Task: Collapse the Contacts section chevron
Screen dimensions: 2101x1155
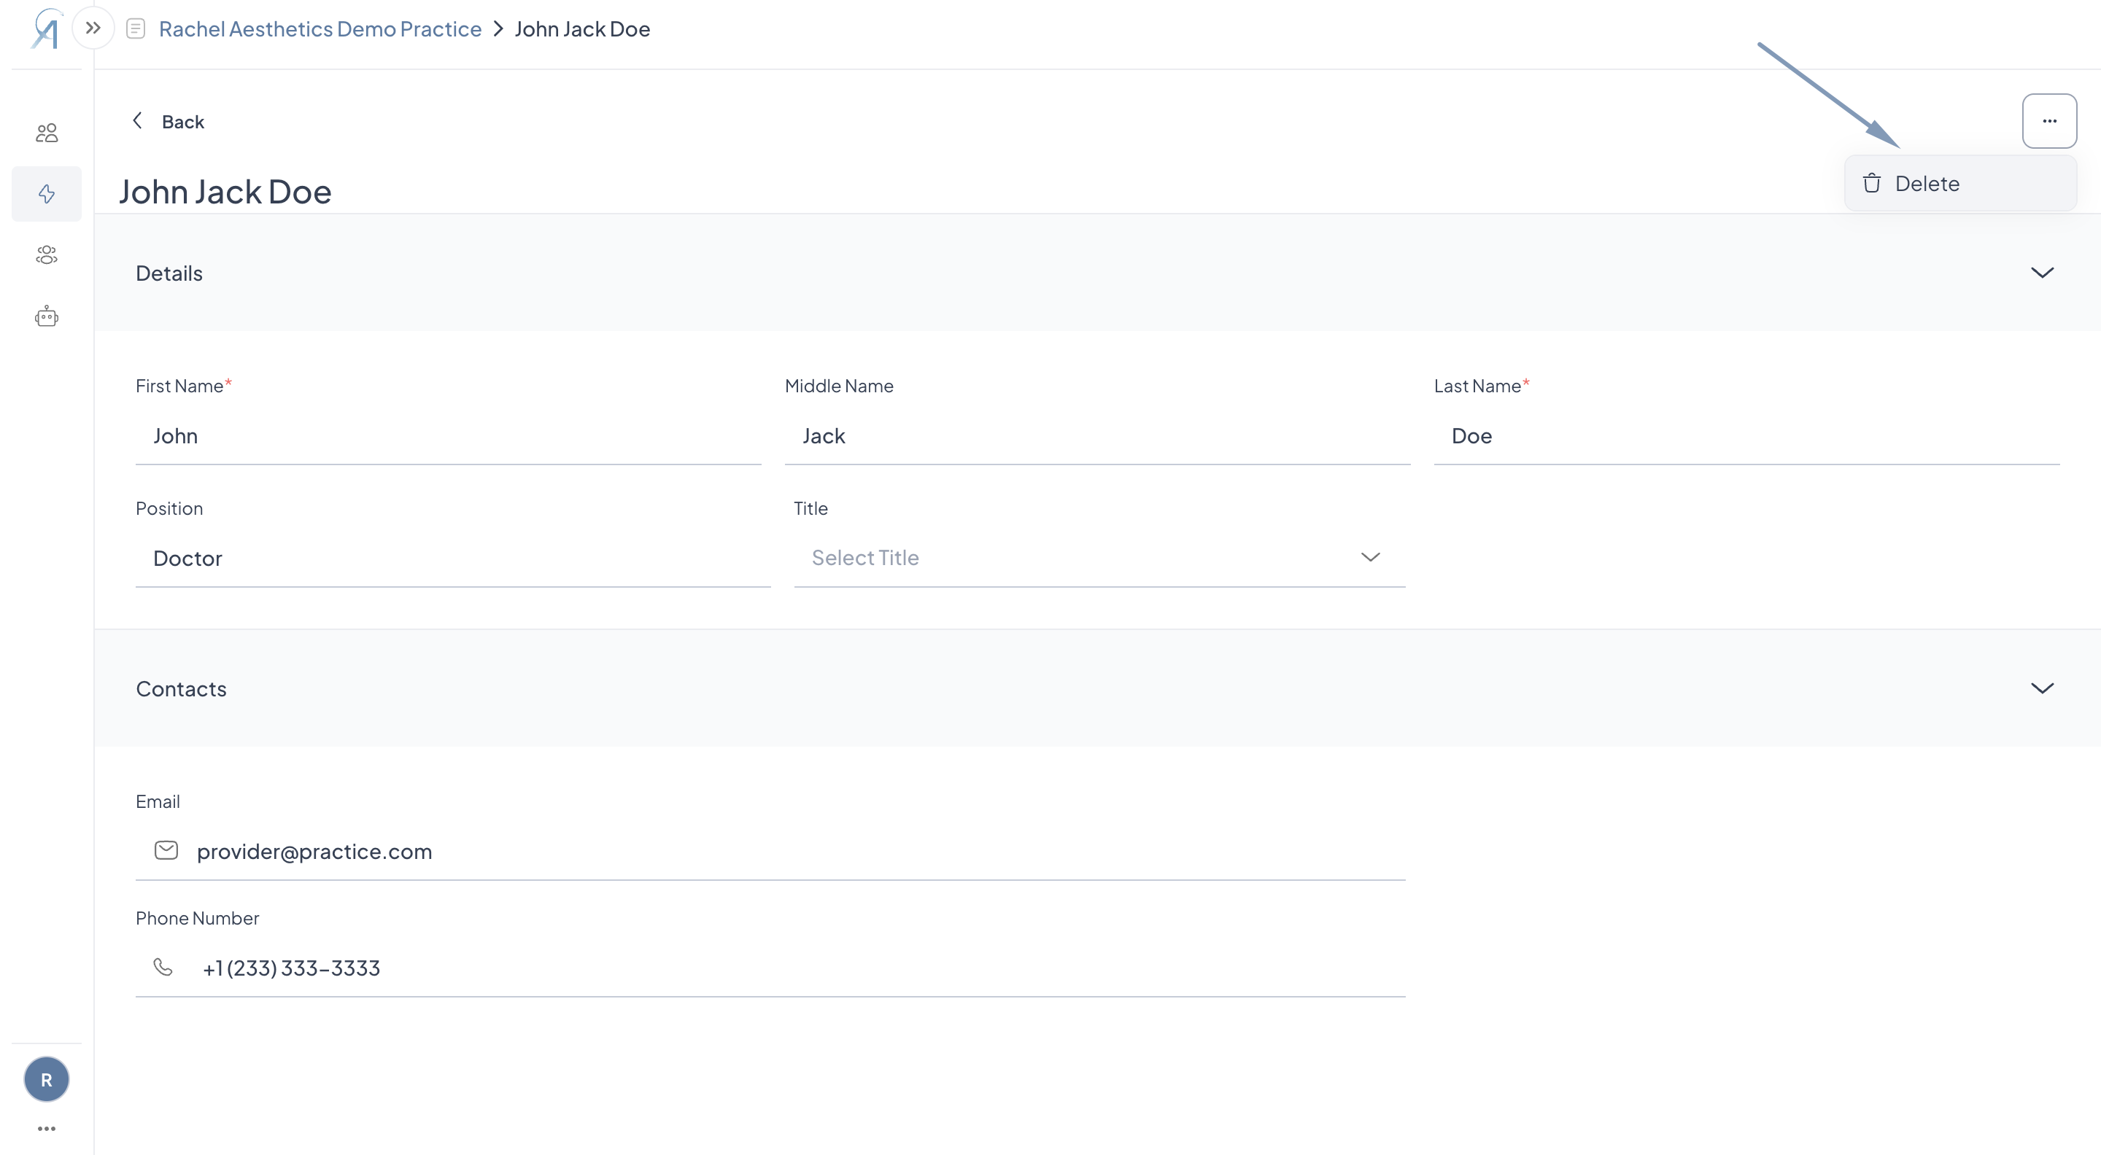Action: point(2041,689)
